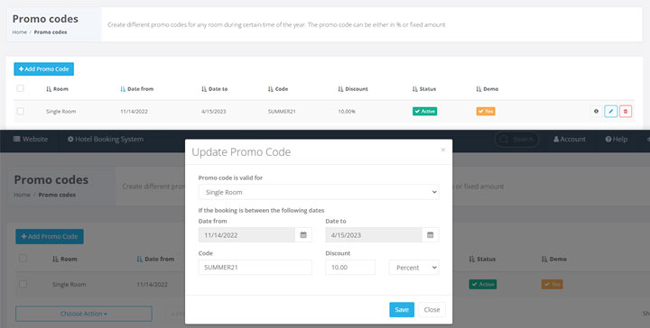Follow the Home breadcrumb in the upper header
Image resolution: width=650 pixels, height=328 pixels.
pos(20,32)
